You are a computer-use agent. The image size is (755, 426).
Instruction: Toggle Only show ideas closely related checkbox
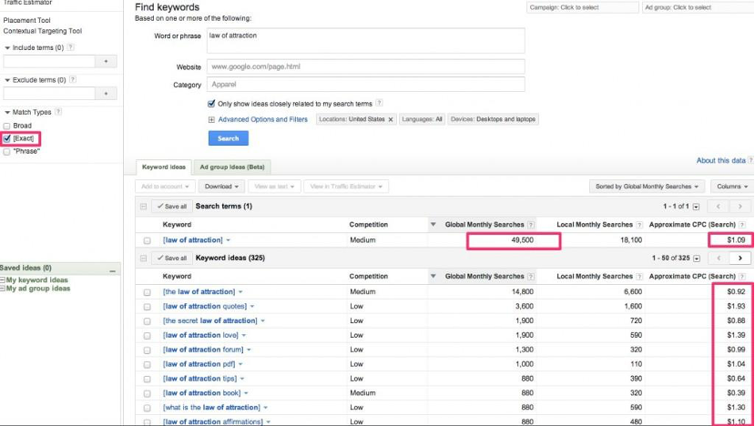pos(211,104)
